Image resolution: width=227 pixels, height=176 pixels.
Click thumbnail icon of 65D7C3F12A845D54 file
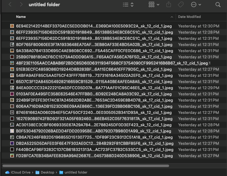click(12, 82)
